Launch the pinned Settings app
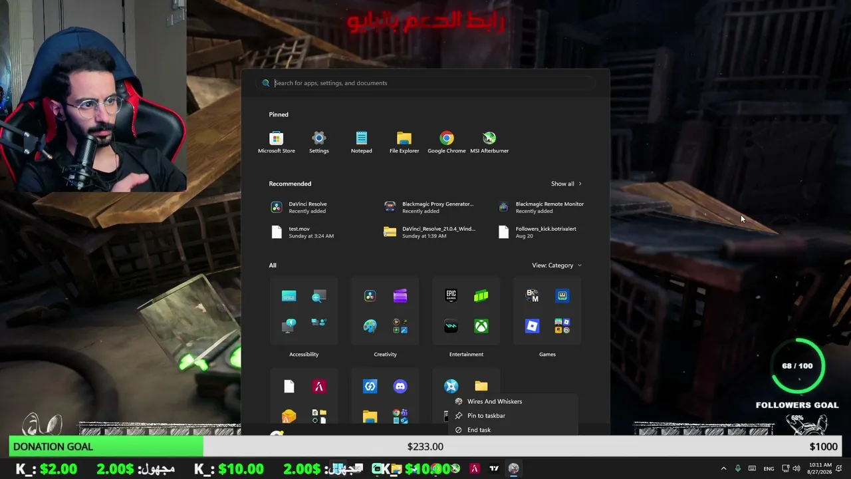The image size is (851, 479). [319, 142]
